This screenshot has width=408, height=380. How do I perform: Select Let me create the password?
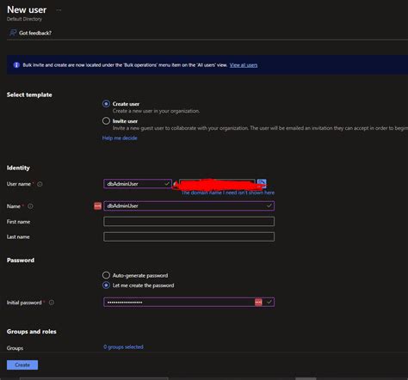tap(106, 285)
